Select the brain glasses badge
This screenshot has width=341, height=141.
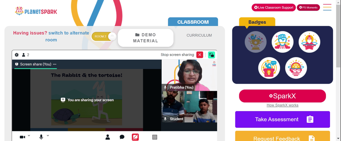click(x=296, y=68)
